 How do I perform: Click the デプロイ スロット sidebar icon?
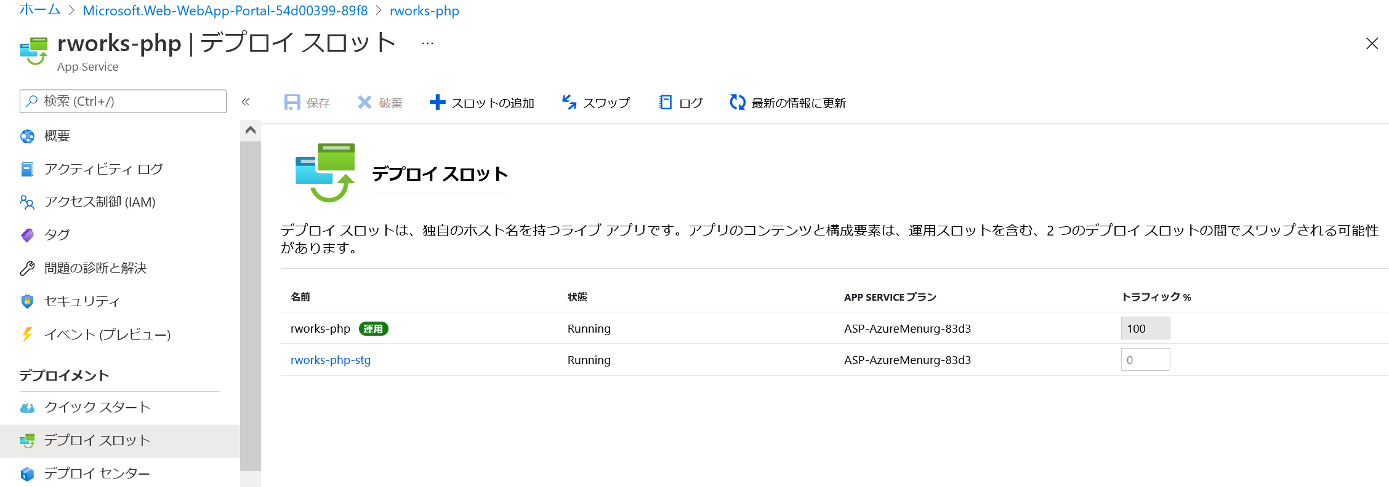point(28,441)
